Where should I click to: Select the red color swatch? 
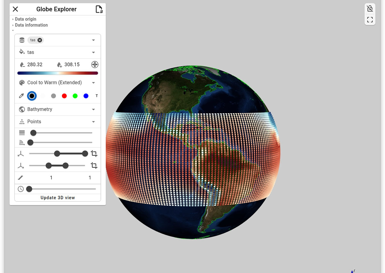(x=64, y=96)
